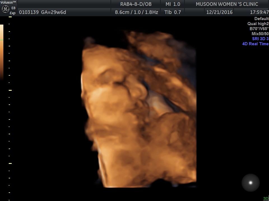The width and height of the screenshot is (269, 201).
Task: Click the 'SRI 3D 3' setting
Action: click(x=260, y=39)
